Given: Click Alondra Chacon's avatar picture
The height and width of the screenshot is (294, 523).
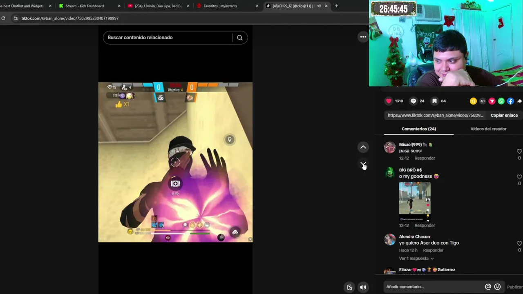Looking at the screenshot, I should pos(390,239).
